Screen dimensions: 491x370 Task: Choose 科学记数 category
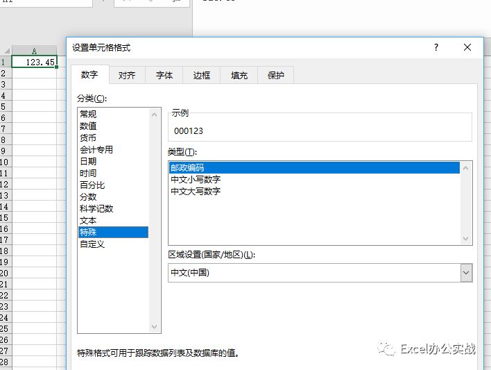pyautogui.click(x=113, y=208)
